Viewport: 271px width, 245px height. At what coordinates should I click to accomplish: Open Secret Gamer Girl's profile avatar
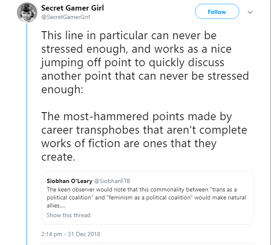pyautogui.click(x=27, y=13)
